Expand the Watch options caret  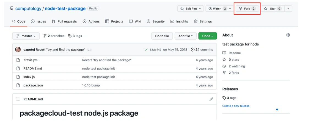click(x=230, y=9)
